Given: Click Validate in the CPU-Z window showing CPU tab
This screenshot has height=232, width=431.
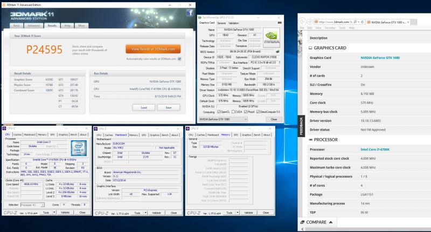Looking at the screenshot, I should tap(65, 213).
